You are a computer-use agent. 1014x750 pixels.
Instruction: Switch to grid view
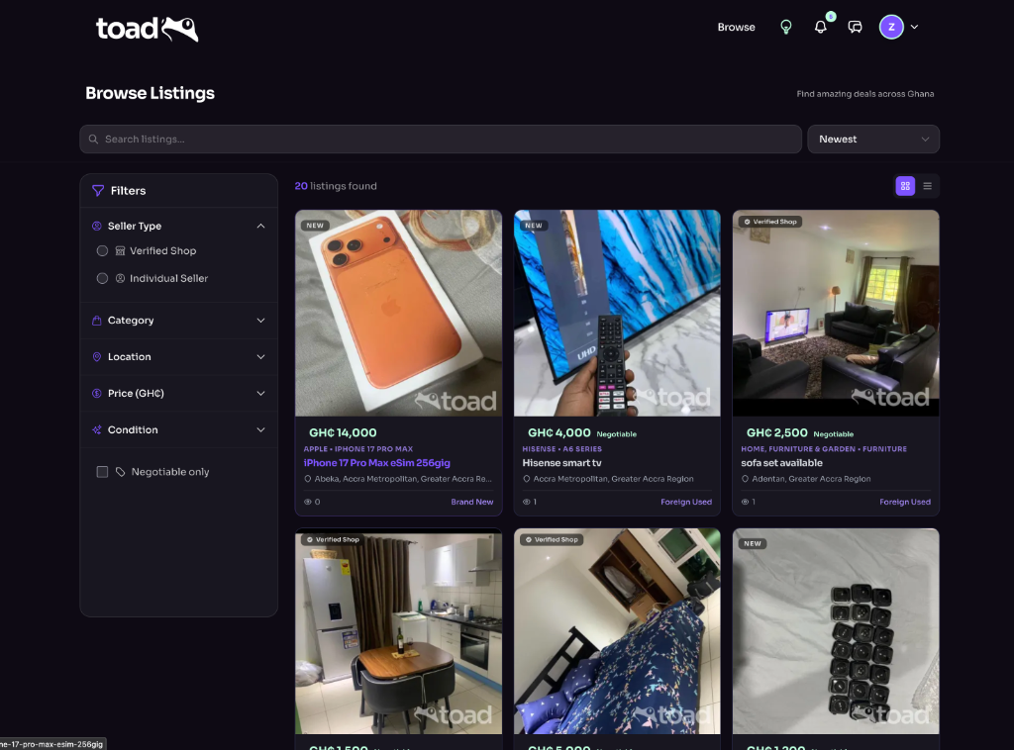tap(905, 186)
